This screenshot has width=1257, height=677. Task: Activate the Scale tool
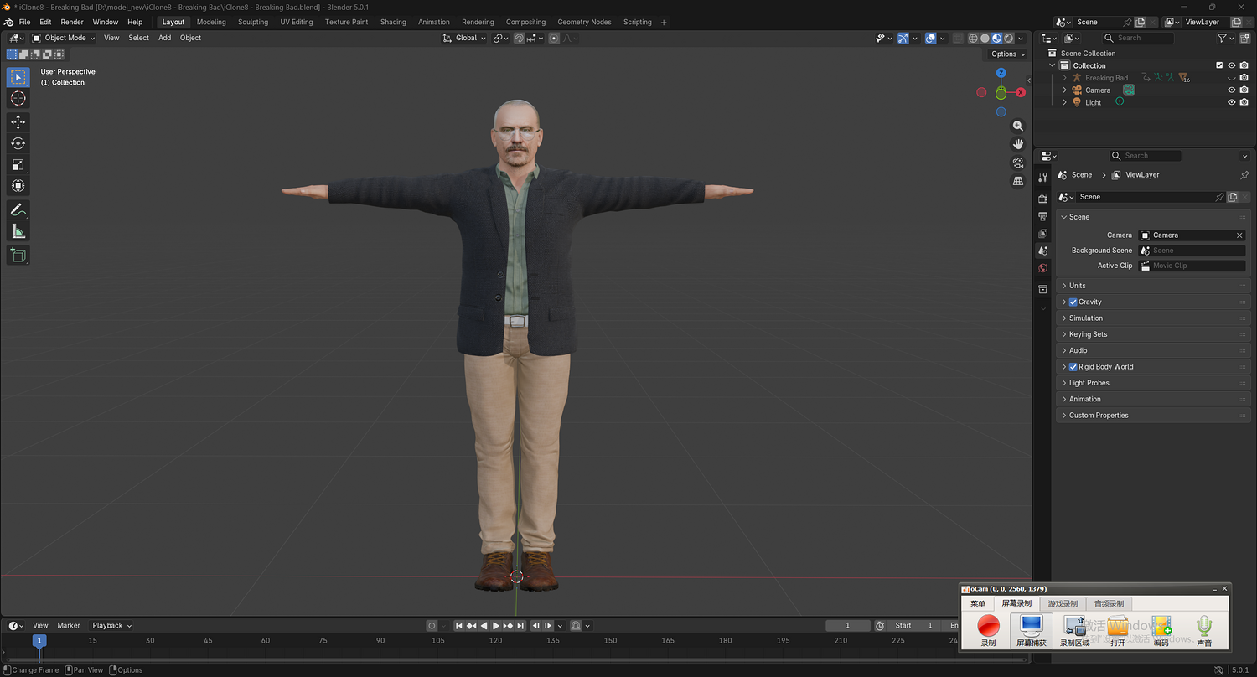[18, 164]
